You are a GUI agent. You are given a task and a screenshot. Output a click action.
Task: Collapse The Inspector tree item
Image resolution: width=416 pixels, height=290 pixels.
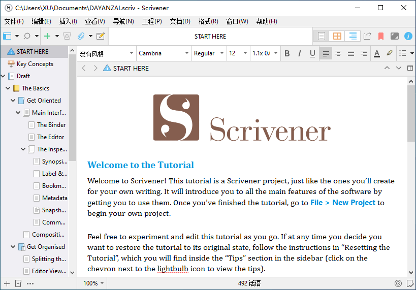[23, 149]
